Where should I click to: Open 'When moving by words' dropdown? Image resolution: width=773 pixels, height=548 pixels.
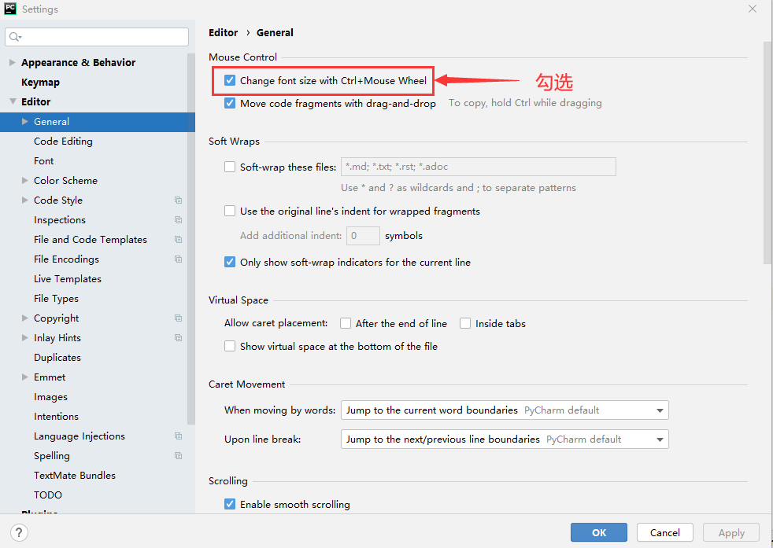pyautogui.click(x=504, y=410)
